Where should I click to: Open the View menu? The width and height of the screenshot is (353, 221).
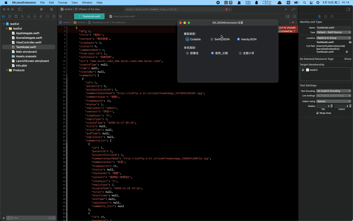tap(74, 3)
